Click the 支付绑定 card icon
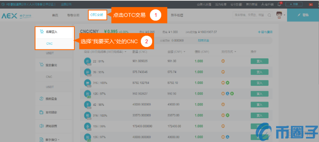Image resolution: width=319 pixels, height=142 pixels. coord(42,112)
